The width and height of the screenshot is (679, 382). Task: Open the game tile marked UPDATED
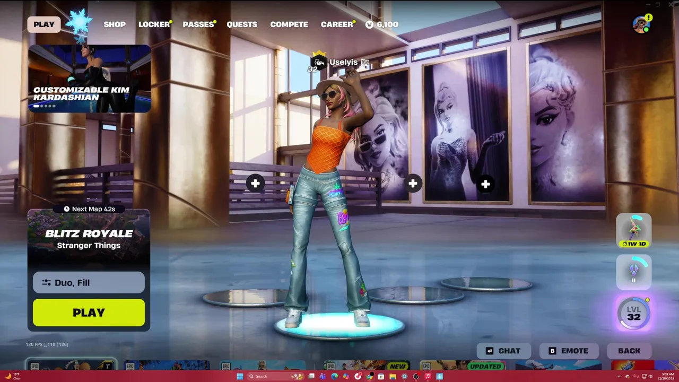pos(462,366)
